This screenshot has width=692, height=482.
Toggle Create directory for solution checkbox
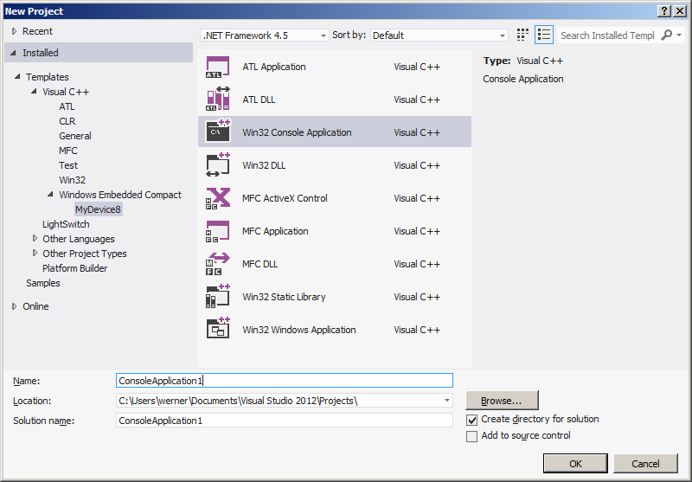point(471,420)
